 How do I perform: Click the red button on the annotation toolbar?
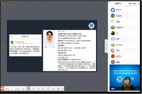pos(2,89)
